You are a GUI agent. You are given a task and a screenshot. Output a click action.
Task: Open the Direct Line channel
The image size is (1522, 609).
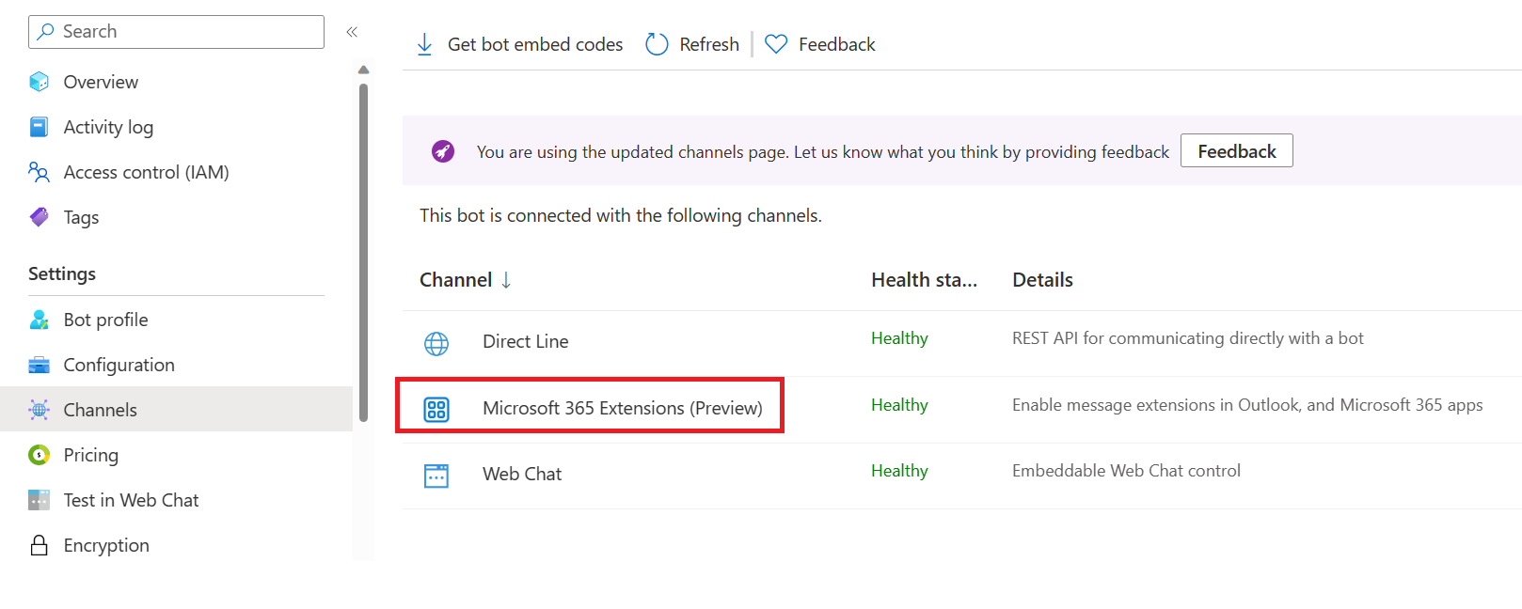pos(525,341)
